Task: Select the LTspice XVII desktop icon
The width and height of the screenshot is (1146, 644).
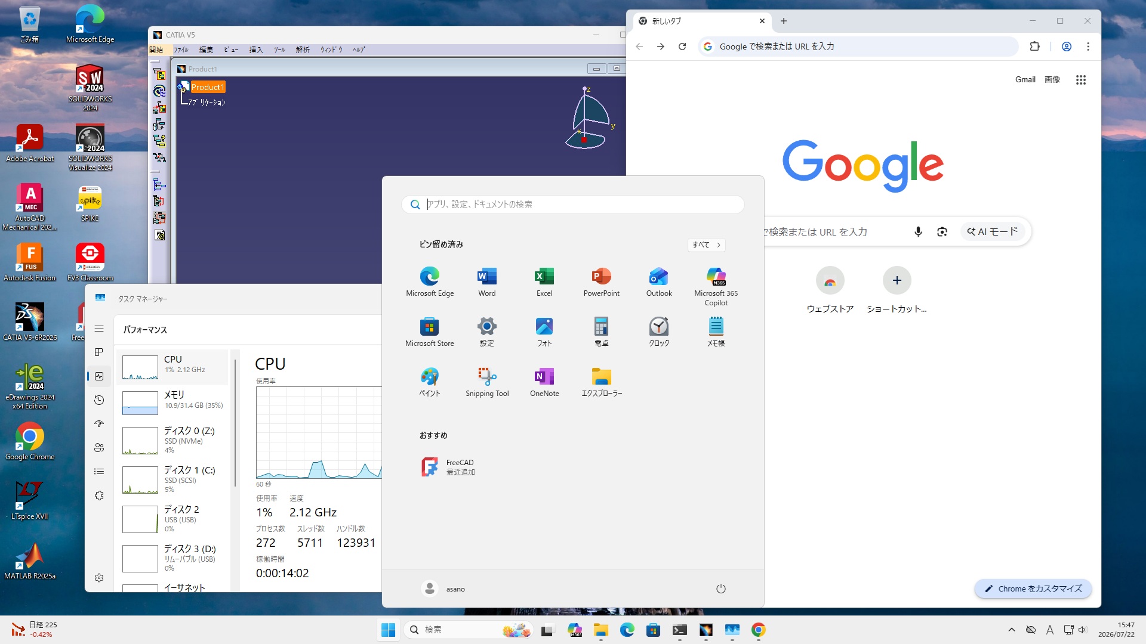Action: pyautogui.click(x=30, y=501)
